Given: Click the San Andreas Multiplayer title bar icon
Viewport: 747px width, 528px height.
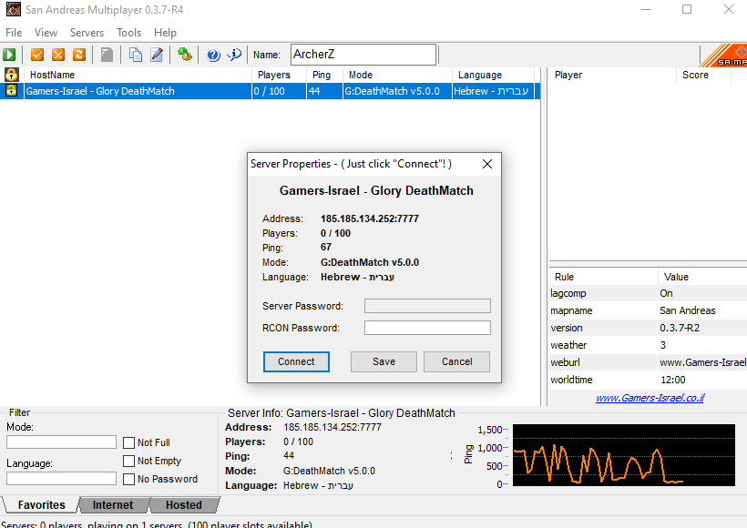Looking at the screenshot, I should (14, 9).
